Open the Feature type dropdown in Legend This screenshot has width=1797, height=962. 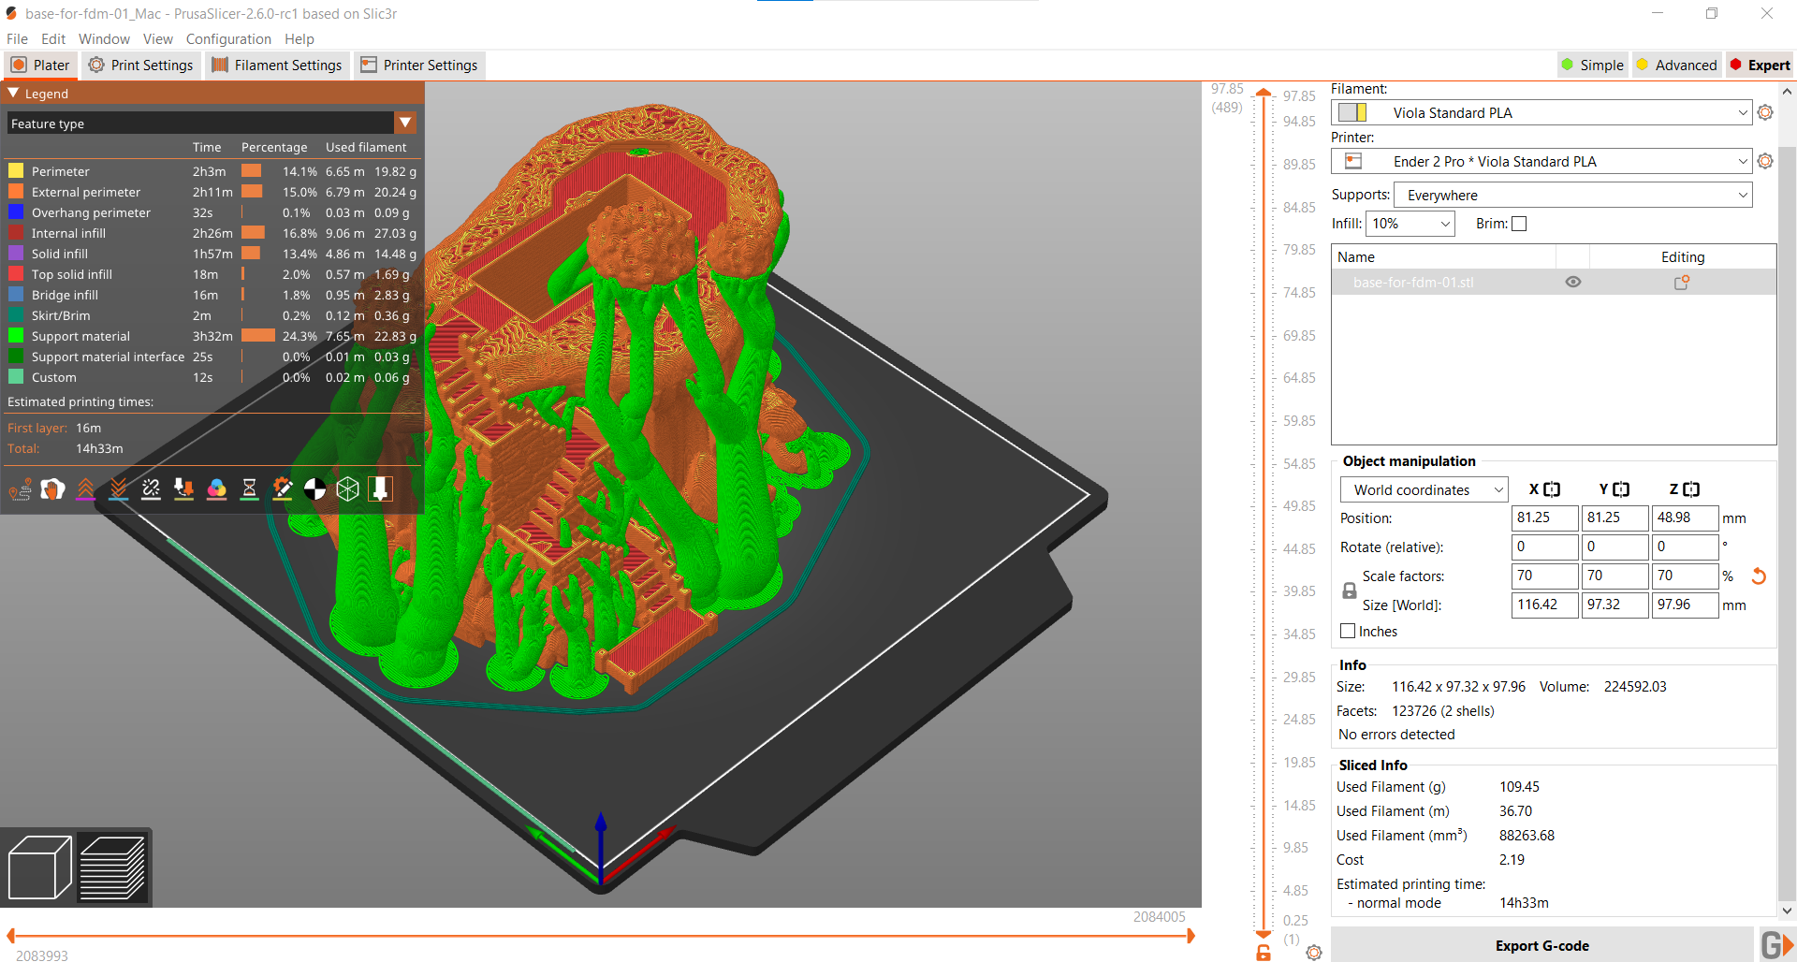point(406,123)
